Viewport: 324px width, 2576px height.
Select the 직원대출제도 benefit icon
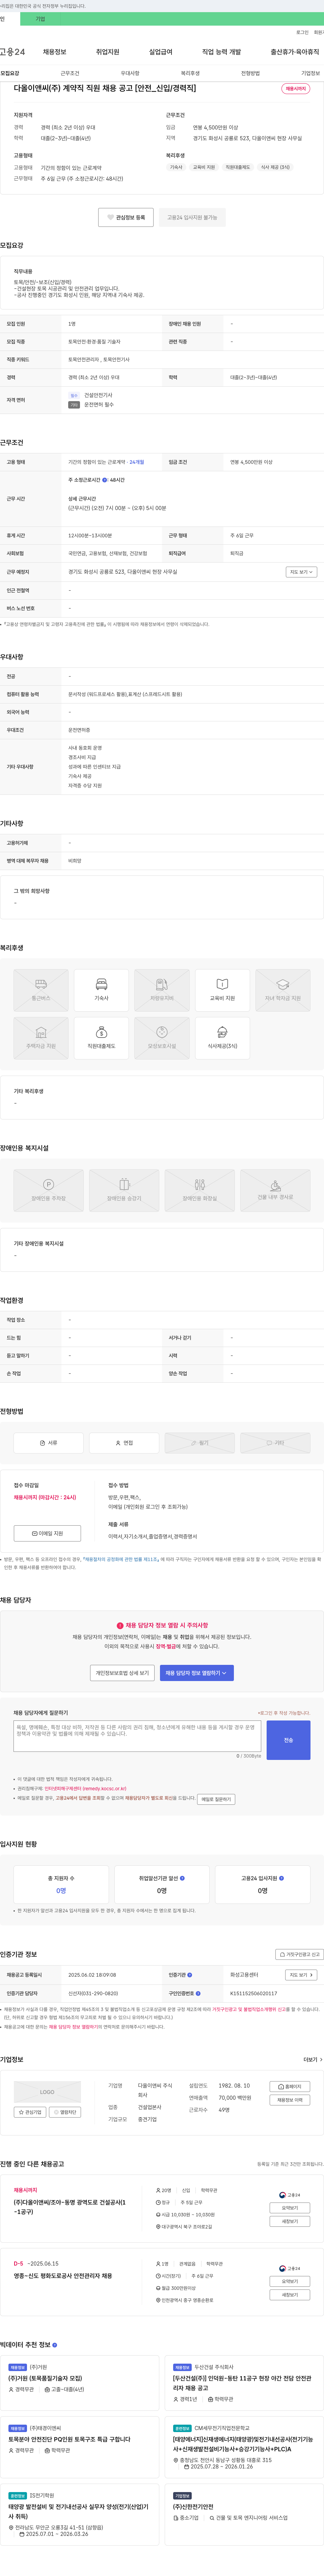coord(101,1038)
